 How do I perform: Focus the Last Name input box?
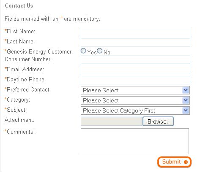(135, 42)
